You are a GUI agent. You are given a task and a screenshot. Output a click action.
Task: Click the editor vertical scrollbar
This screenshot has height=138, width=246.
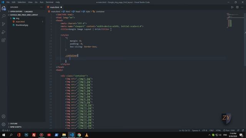tap(245, 39)
